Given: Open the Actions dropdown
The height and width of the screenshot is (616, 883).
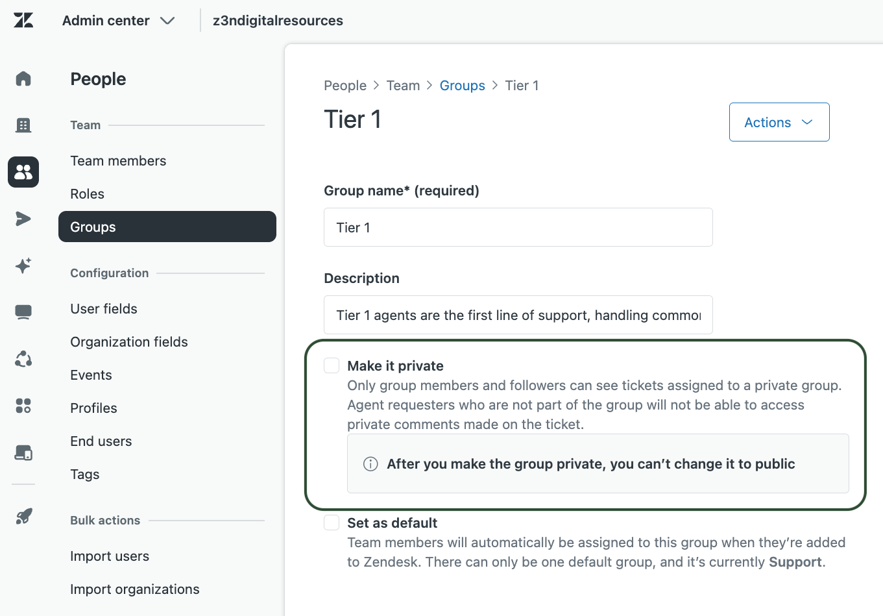Looking at the screenshot, I should pyautogui.click(x=779, y=122).
